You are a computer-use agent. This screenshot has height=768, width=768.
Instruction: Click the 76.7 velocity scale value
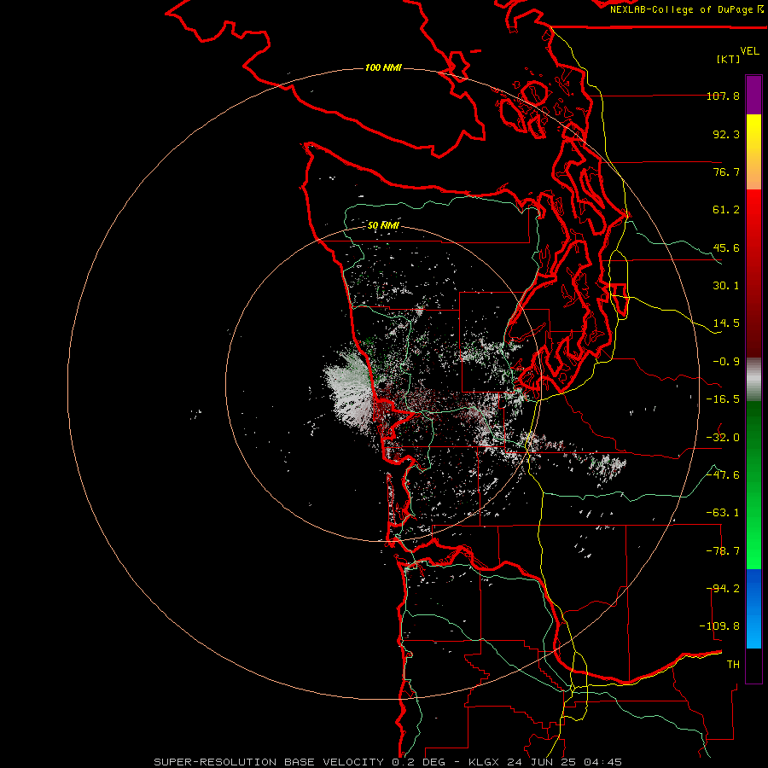tap(726, 172)
